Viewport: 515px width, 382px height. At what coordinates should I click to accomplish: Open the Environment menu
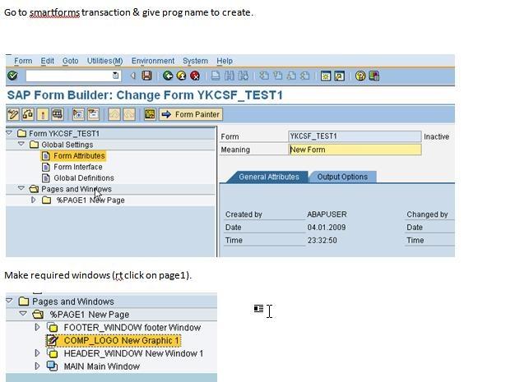[153, 61]
